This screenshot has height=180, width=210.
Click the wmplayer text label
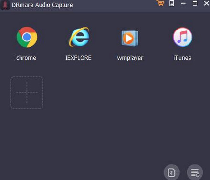pyautogui.click(x=130, y=58)
